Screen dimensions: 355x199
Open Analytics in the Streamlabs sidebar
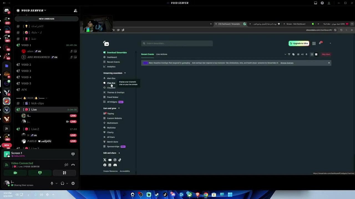(x=111, y=67)
